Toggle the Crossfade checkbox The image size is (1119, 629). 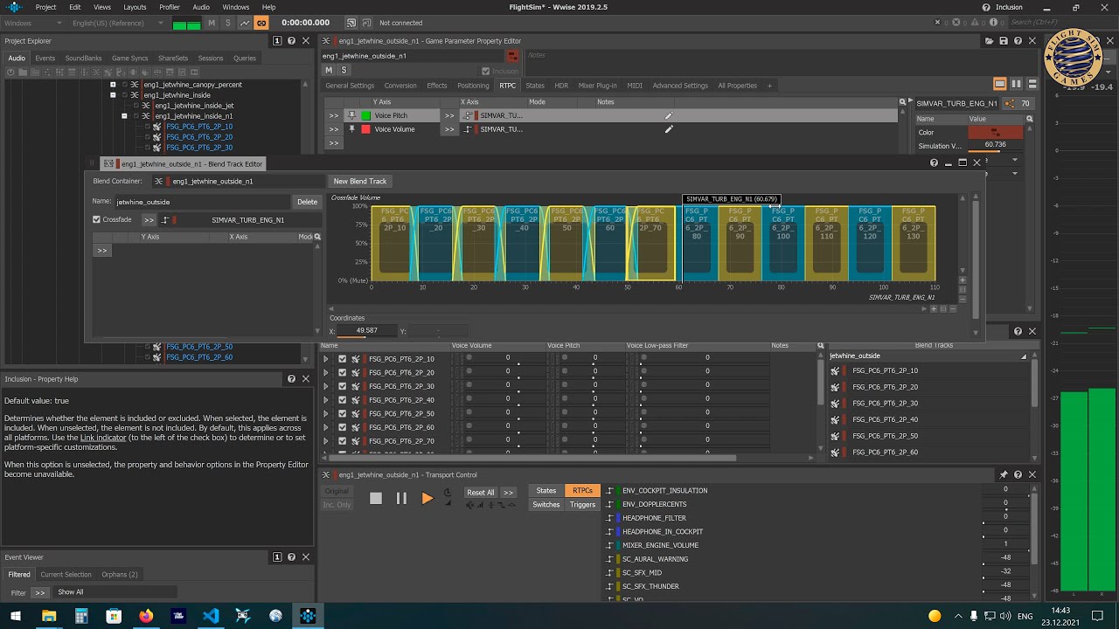pos(97,219)
